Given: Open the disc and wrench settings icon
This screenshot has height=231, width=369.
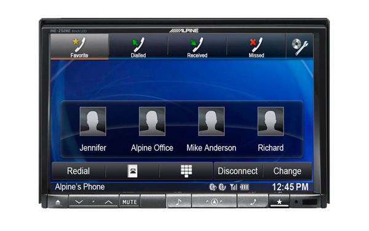Looking at the screenshot, I should tap(300, 46).
